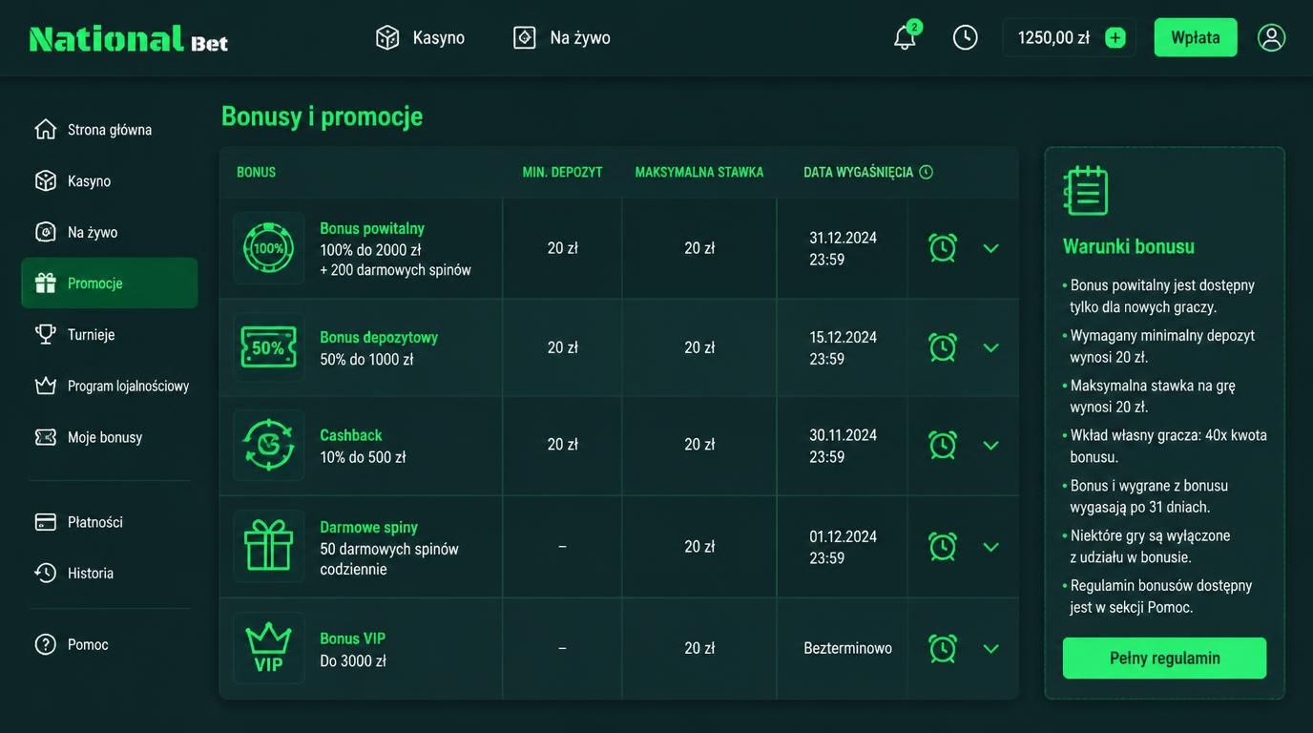Click the alarm clock icon for Bonus depozytowy
Image resolution: width=1313 pixels, height=733 pixels.
click(x=943, y=347)
